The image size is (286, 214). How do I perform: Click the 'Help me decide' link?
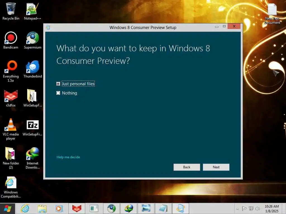pyautogui.click(x=68, y=157)
